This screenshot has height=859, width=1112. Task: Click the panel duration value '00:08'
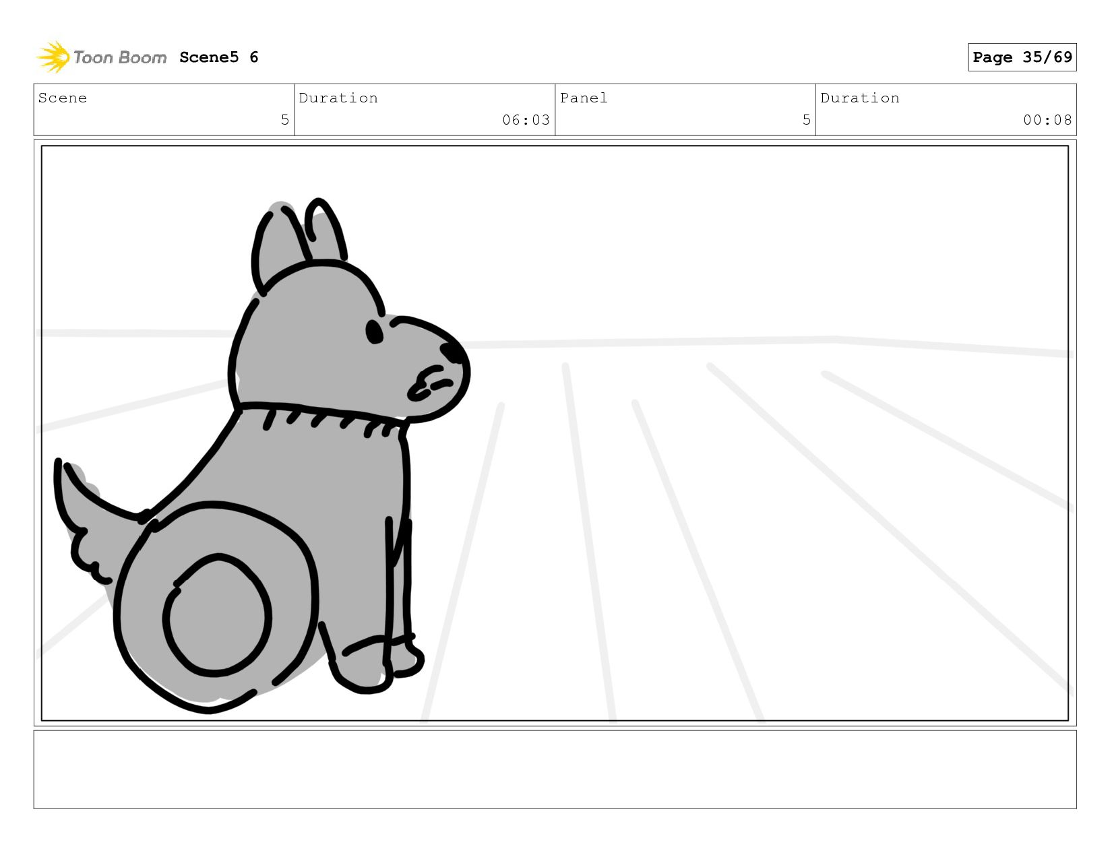1047,120
